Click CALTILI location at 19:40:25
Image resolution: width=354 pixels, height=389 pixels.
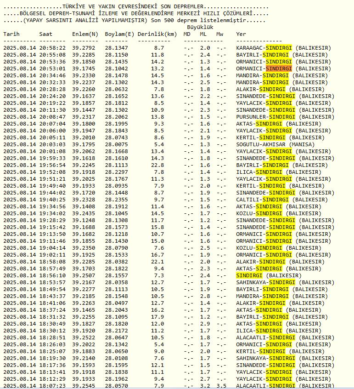tap(247, 200)
